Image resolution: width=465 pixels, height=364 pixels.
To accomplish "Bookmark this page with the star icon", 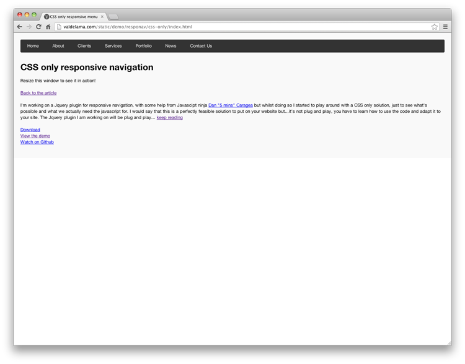I will pos(435,27).
